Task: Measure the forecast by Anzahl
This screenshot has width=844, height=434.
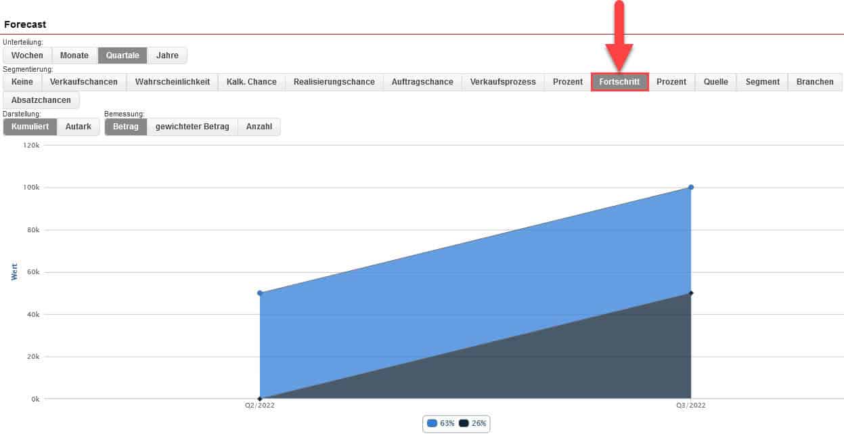Action: point(259,127)
